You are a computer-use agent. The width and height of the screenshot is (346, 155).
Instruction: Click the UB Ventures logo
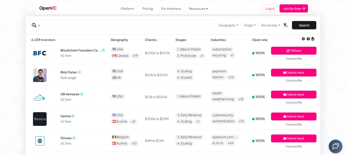(x=40, y=97)
